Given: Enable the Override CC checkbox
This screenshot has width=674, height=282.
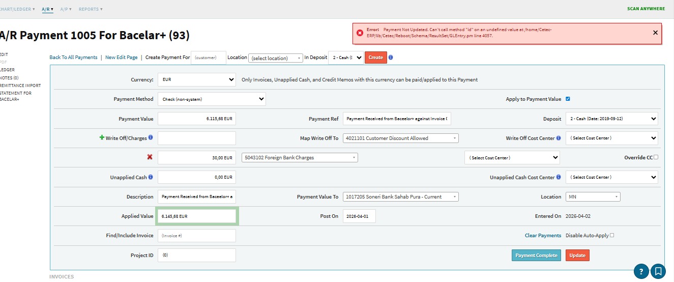Looking at the screenshot, I should coord(656,157).
